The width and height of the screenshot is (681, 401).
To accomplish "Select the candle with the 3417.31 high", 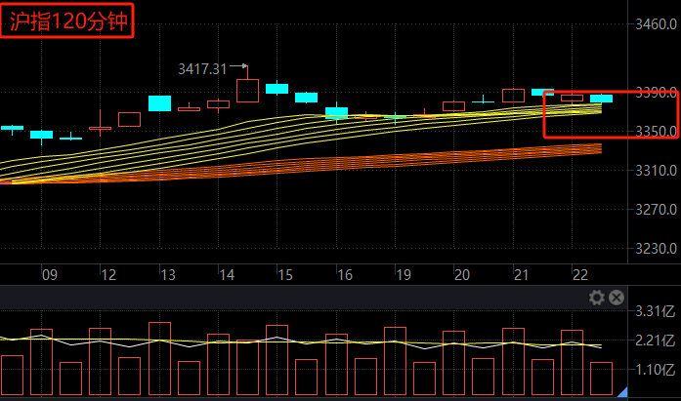I will (247, 90).
